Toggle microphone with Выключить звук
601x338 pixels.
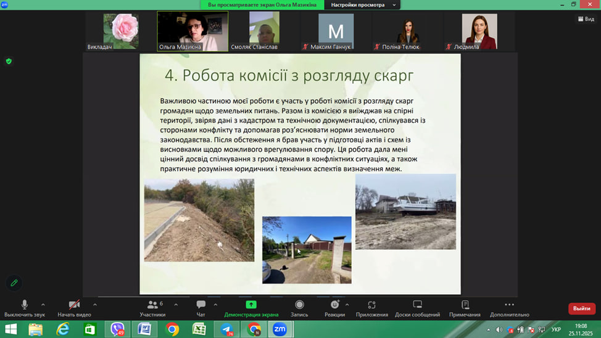pos(25,308)
